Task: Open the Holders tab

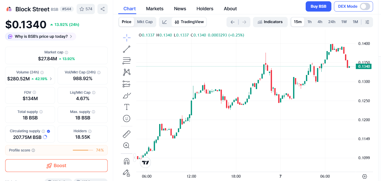Action: click(x=205, y=9)
